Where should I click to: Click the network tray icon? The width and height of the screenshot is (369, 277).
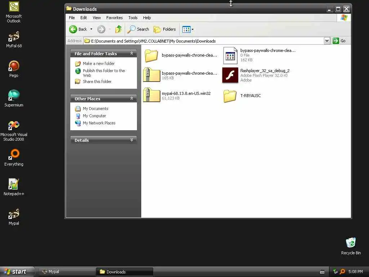point(335,272)
